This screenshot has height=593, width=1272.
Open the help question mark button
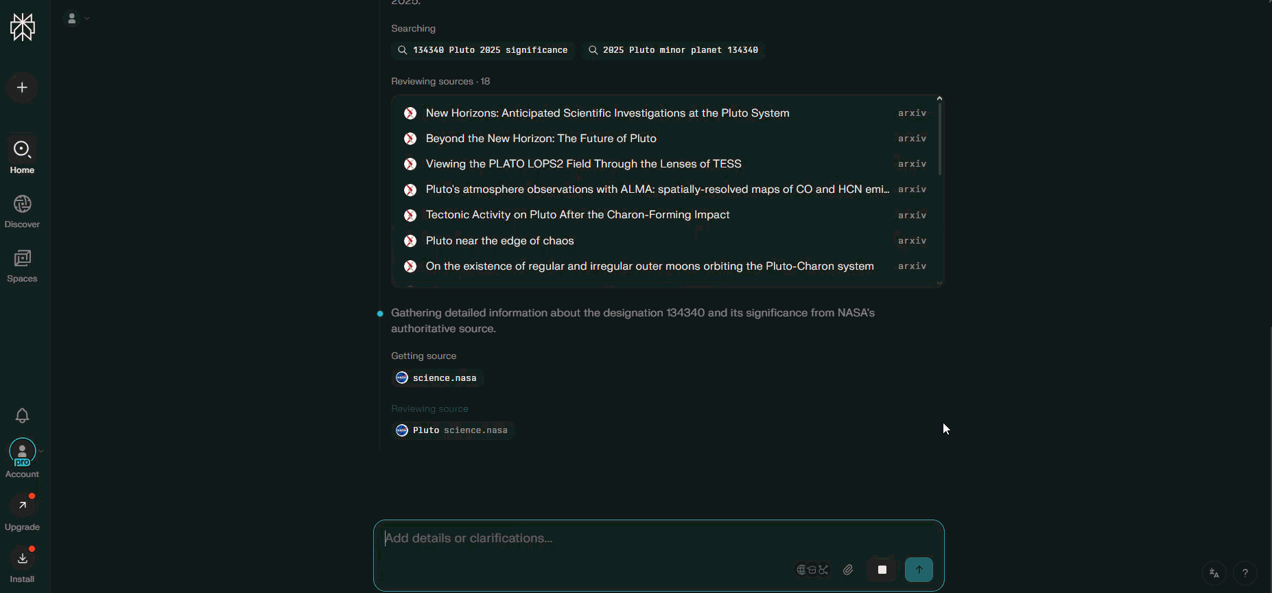coord(1245,572)
